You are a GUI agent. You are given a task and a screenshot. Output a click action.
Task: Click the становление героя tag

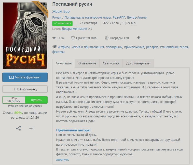tap(174, 47)
